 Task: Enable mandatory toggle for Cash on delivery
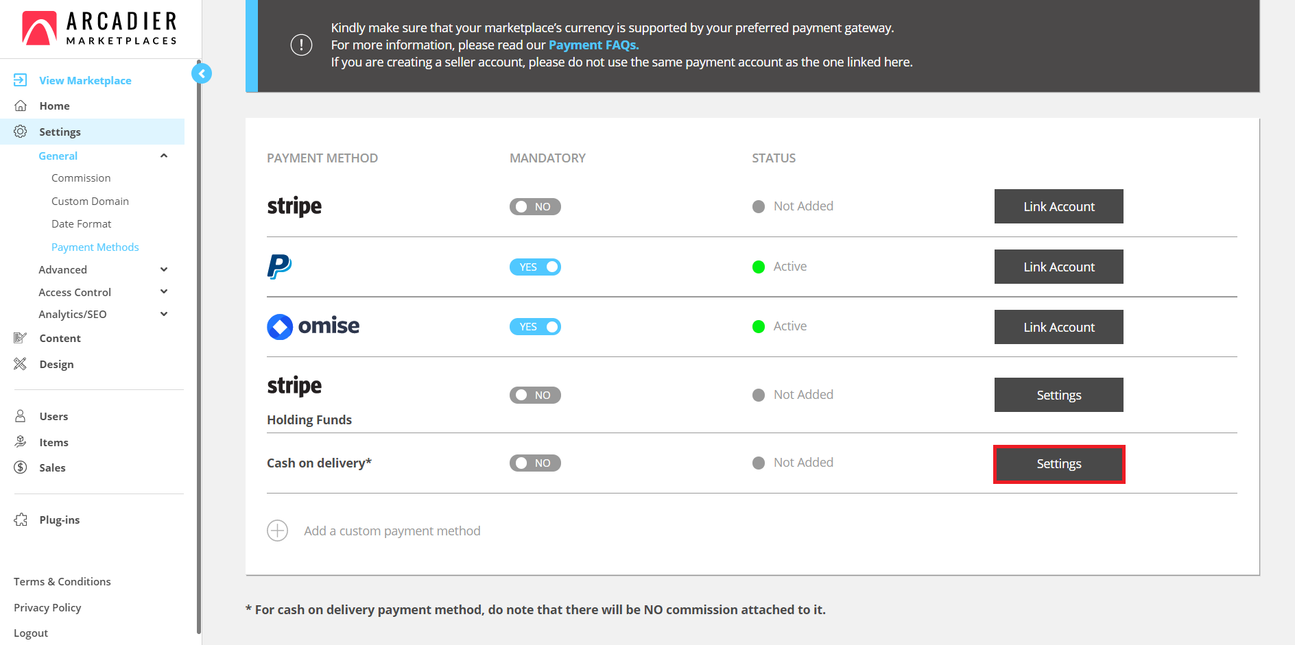(x=535, y=463)
